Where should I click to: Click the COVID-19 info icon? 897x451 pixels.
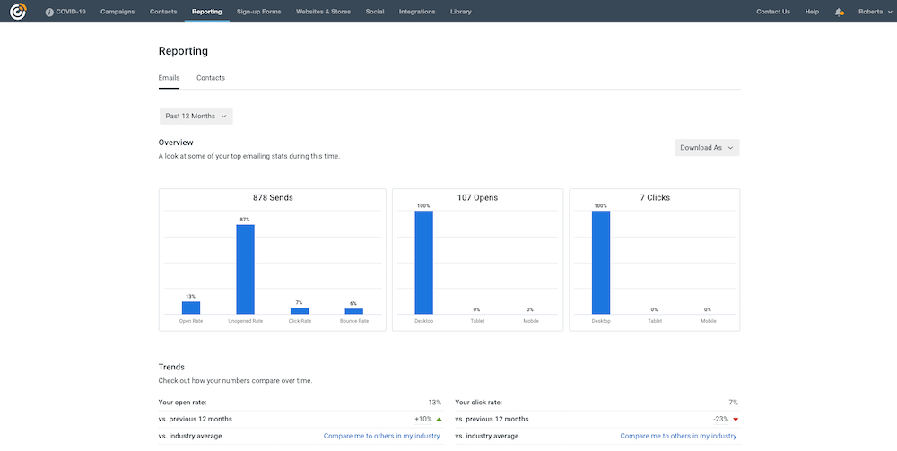tap(49, 12)
